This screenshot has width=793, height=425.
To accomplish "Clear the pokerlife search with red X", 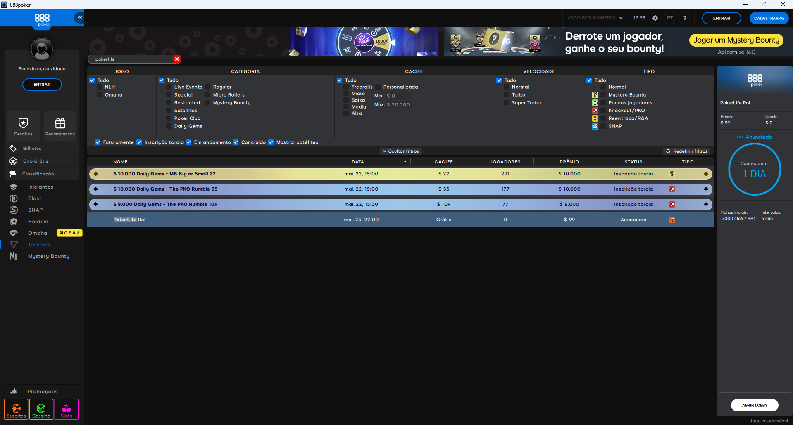I will click(177, 59).
